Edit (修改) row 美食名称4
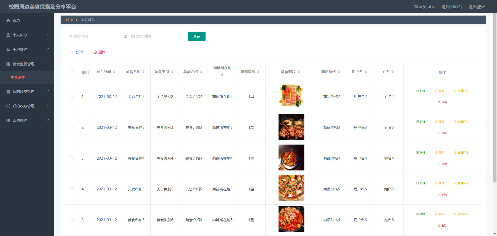This screenshot has width=497, height=236. point(440,153)
